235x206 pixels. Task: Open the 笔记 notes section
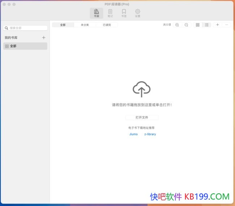(110, 13)
